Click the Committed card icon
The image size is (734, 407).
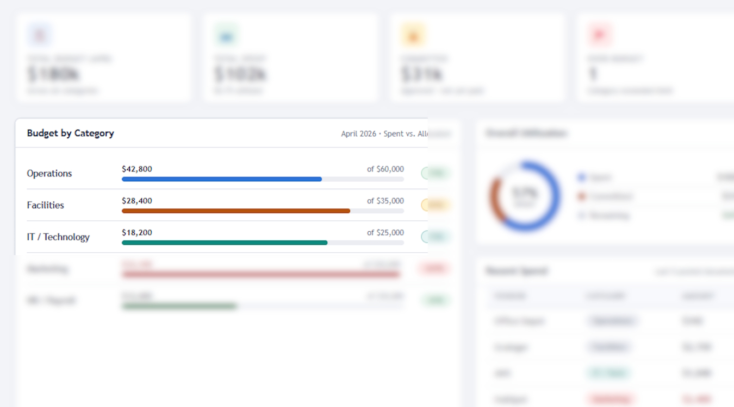point(413,34)
